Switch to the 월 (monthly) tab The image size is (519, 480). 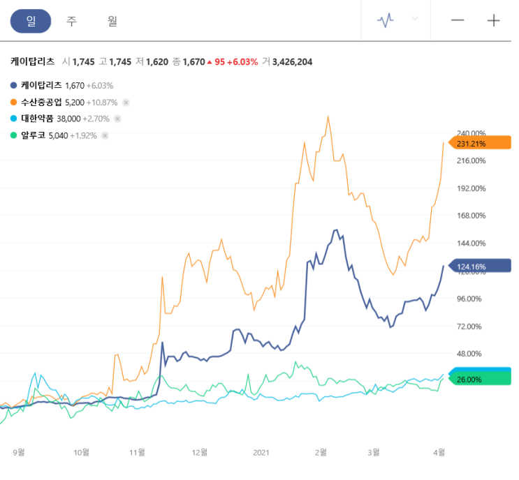tap(112, 21)
